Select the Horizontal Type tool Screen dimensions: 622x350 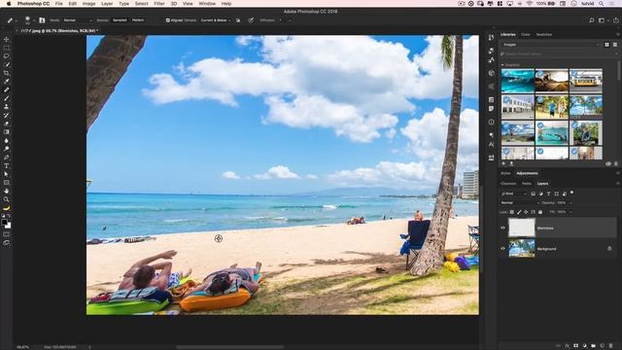click(7, 166)
